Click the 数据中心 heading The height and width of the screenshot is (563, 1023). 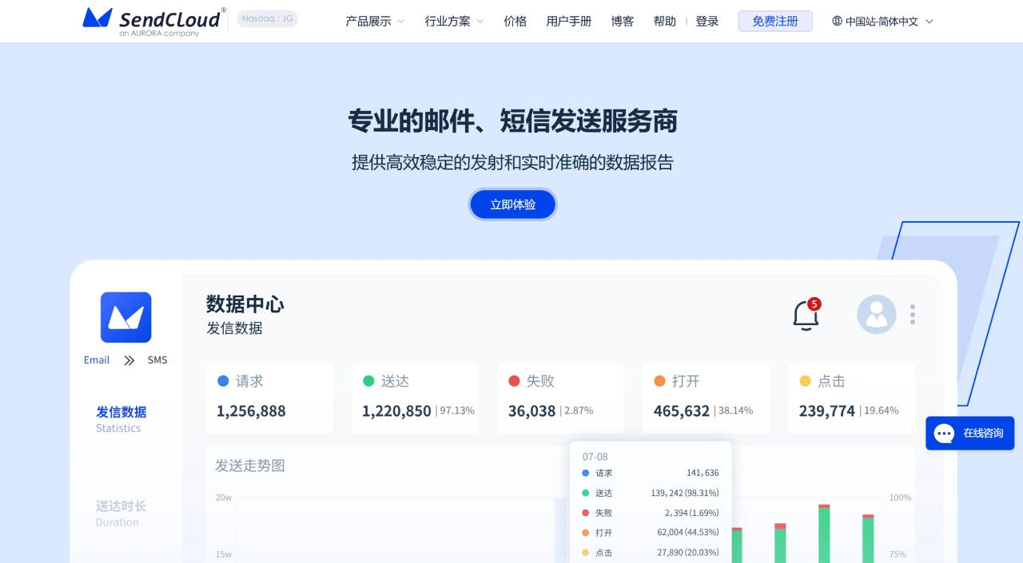[x=245, y=304]
